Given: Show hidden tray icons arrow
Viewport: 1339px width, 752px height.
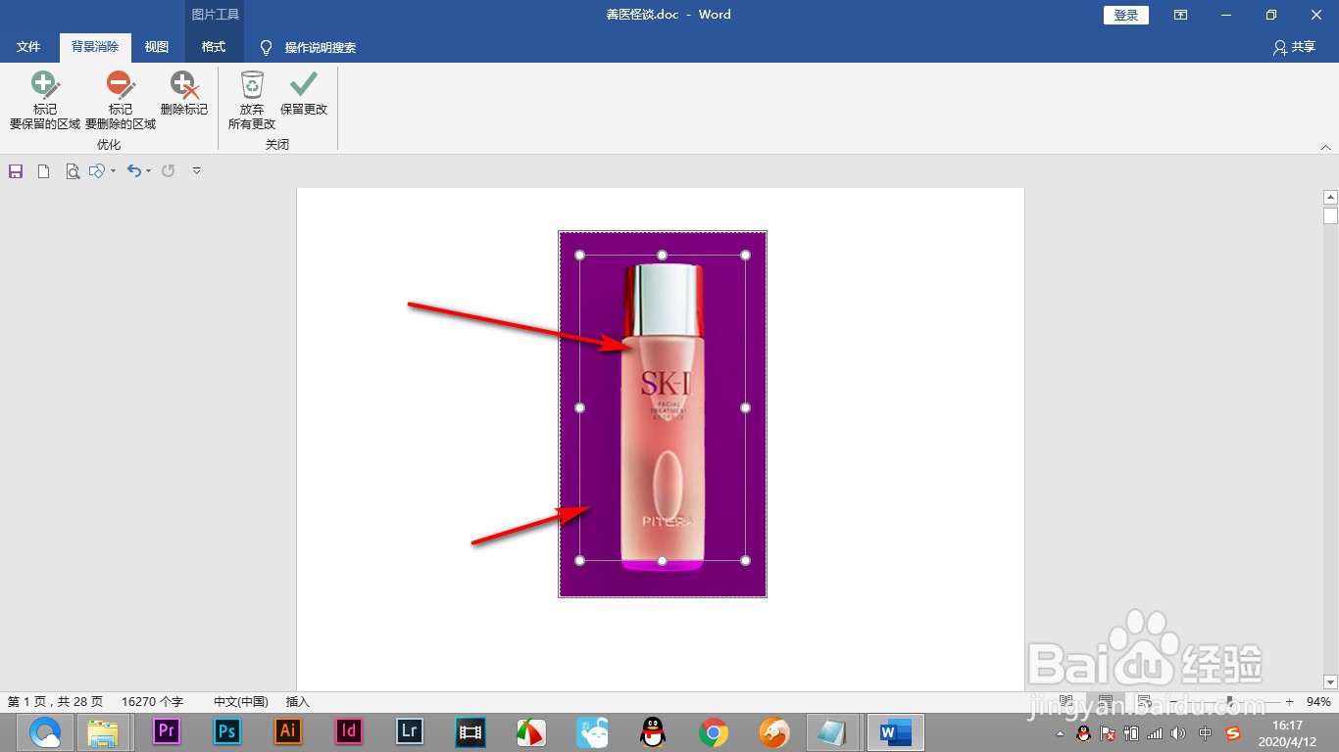Looking at the screenshot, I should 1060,733.
